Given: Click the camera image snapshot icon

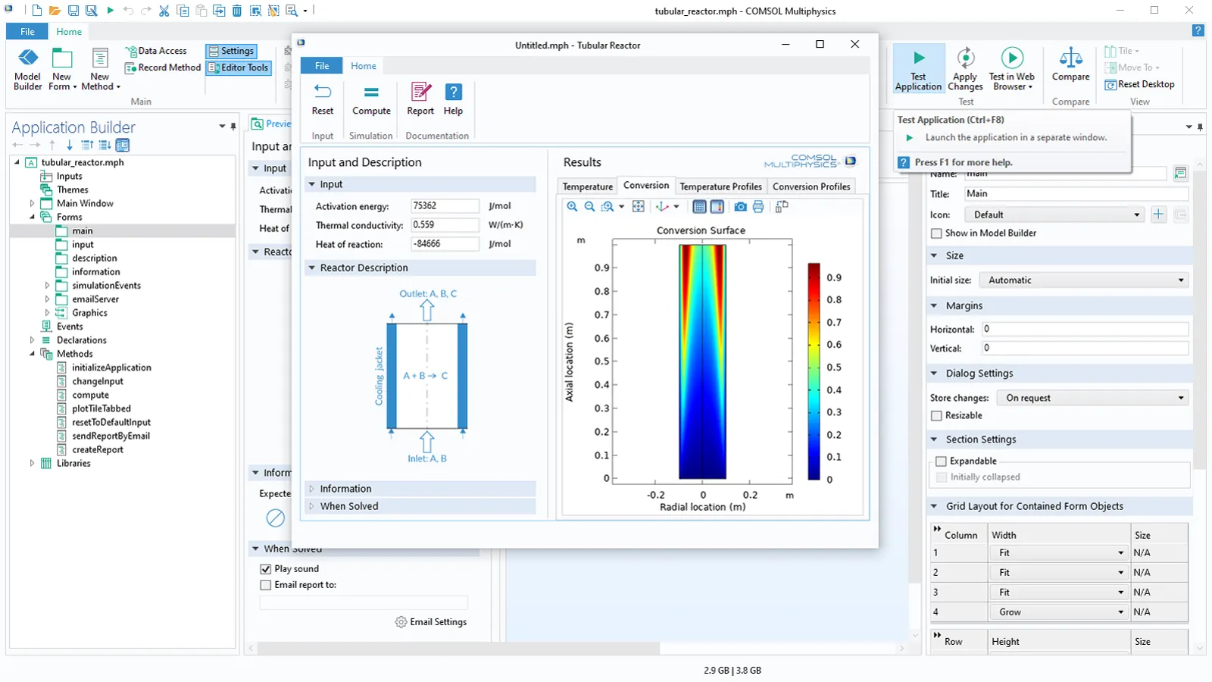Looking at the screenshot, I should point(740,207).
